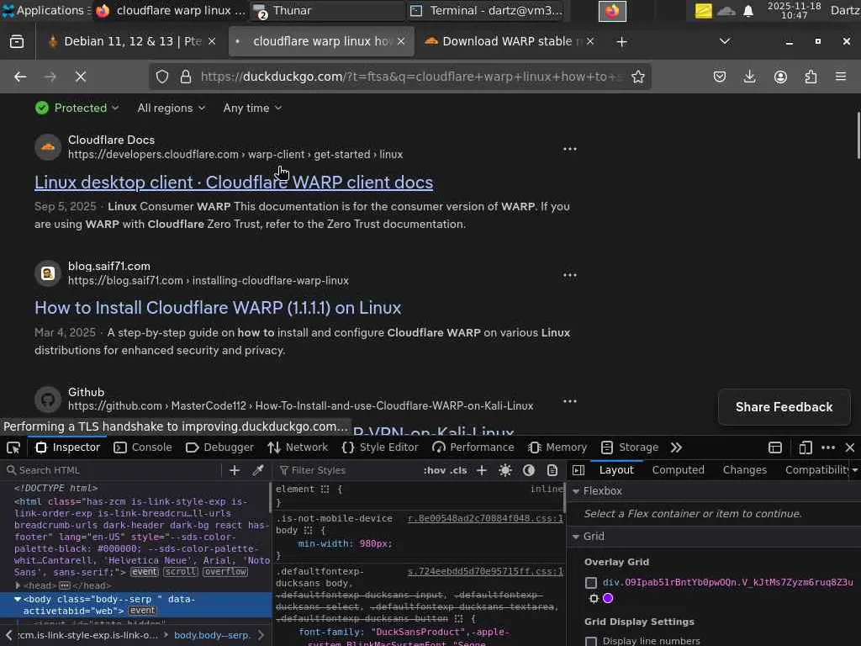Select the eyedropper color picker icon
The image size is (861, 646).
[x=257, y=470]
